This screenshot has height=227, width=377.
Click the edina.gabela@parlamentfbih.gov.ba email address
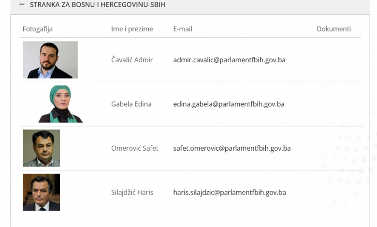229,104
